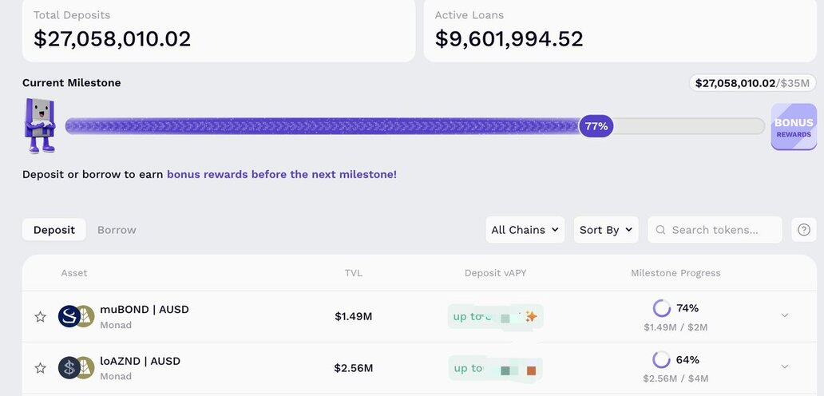Click the muBOND milestone progress ring

661,308
